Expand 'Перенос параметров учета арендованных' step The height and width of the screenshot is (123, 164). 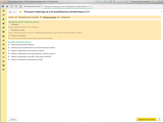click(9, 53)
